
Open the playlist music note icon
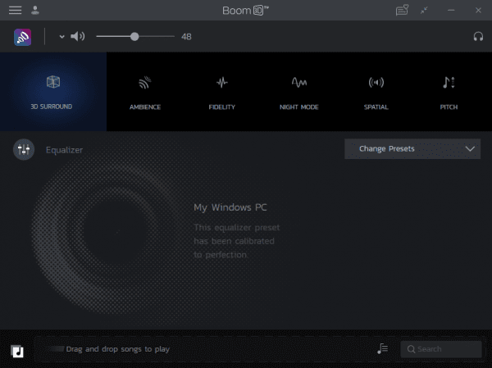click(382, 348)
